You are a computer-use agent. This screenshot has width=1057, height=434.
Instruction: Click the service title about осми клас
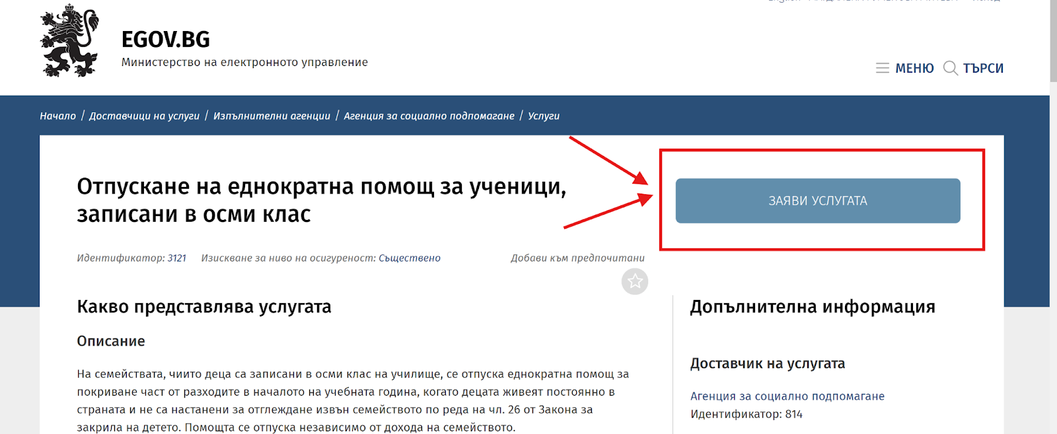click(322, 200)
